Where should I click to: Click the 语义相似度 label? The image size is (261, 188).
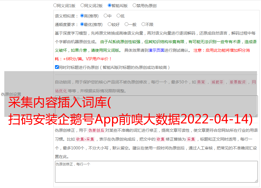point(66,16)
